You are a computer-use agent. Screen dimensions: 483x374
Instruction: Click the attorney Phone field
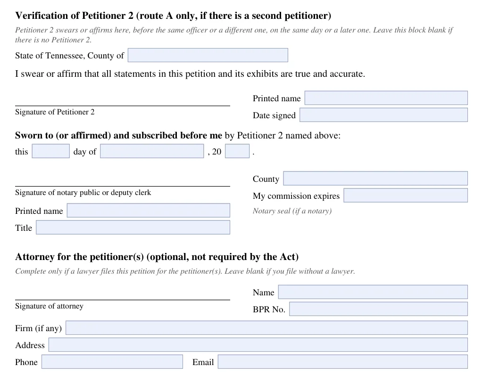(x=112, y=362)
